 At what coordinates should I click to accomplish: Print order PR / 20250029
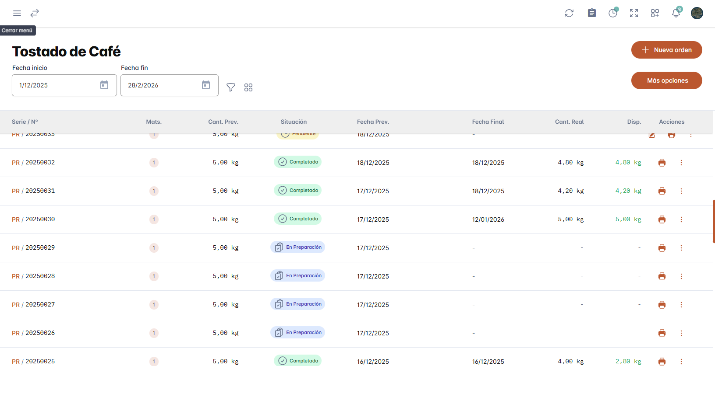662,248
